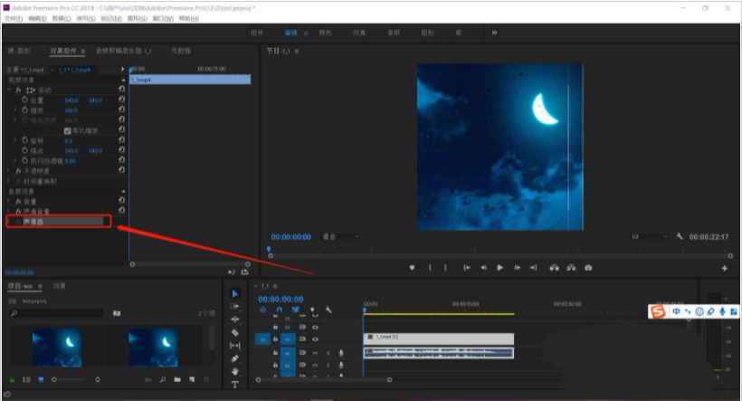Open the 文件(F) menu

click(13, 18)
